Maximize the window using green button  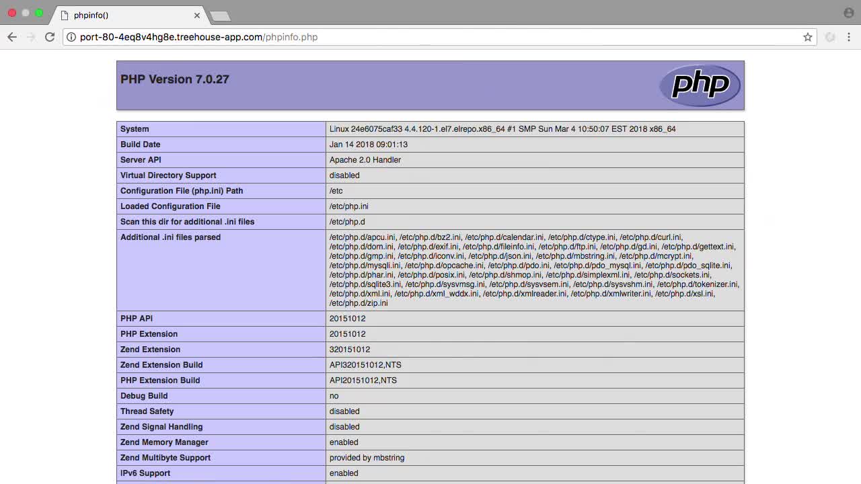point(39,13)
